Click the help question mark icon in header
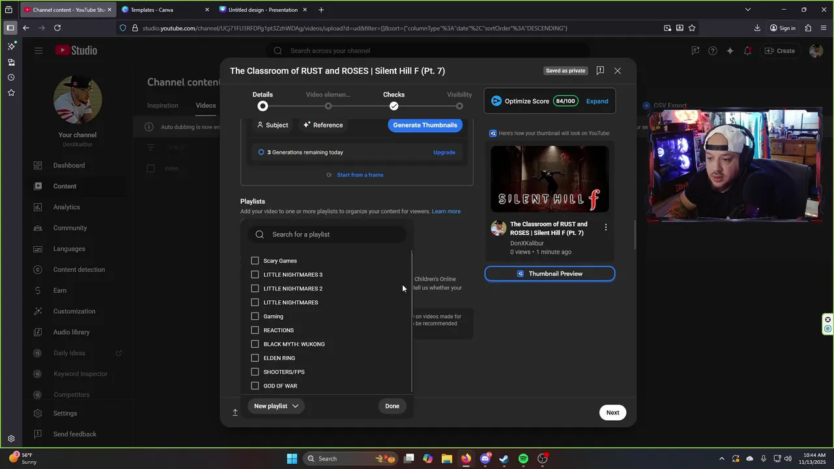The width and height of the screenshot is (834, 469). pos(713,51)
